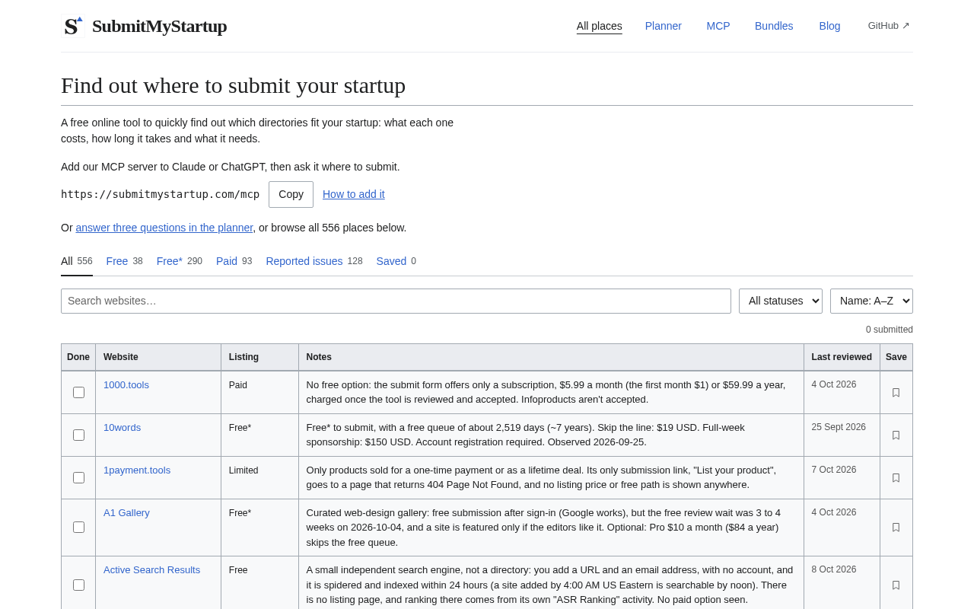Viewport: 974px width, 609px height.
Task: Show the Reported issues tab
Action: (x=314, y=261)
